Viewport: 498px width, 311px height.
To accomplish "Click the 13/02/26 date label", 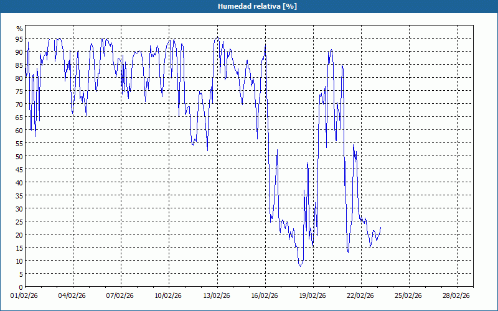I will 217,295.
